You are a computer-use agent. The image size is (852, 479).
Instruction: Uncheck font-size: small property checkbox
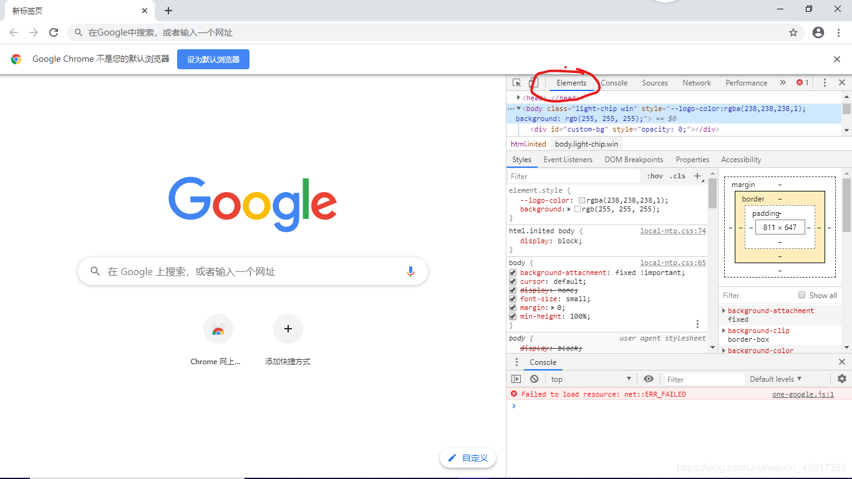513,299
